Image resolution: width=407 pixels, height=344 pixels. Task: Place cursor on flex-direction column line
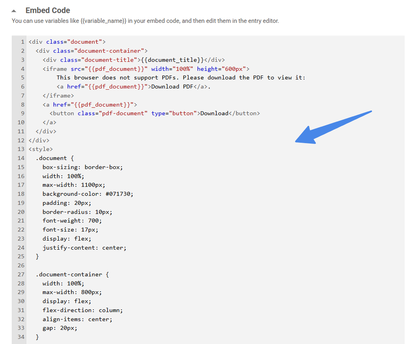pos(82,310)
